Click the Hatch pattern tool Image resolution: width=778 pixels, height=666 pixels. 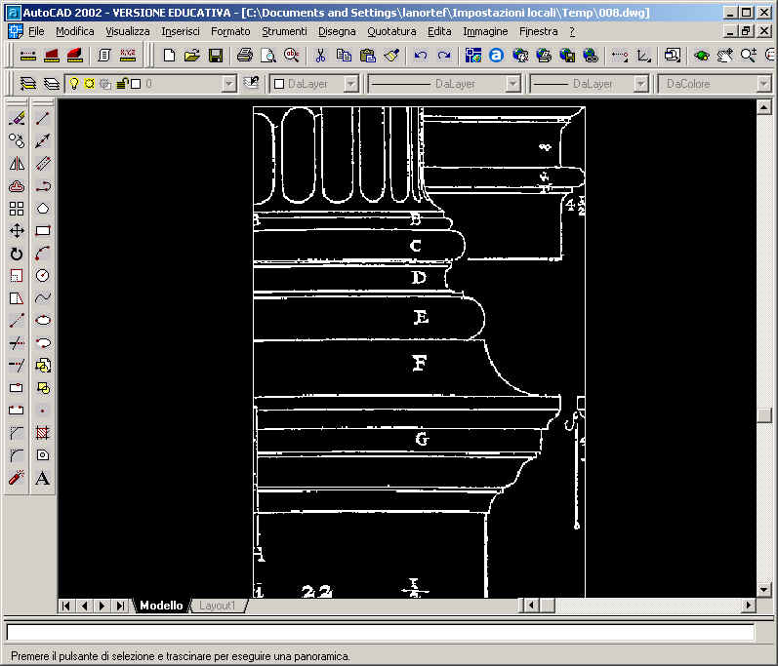click(x=42, y=433)
